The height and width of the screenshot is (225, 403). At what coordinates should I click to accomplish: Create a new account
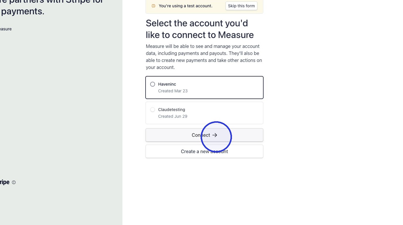click(x=204, y=151)
